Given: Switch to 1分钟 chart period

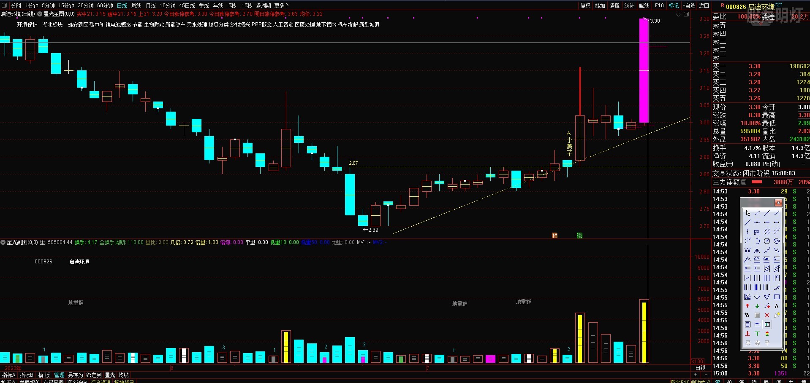Looking at the screenshot, I should (x=32, y=5).
